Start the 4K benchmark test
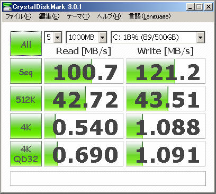The height and width of the screenshot is (194, 216). (26, 126)
